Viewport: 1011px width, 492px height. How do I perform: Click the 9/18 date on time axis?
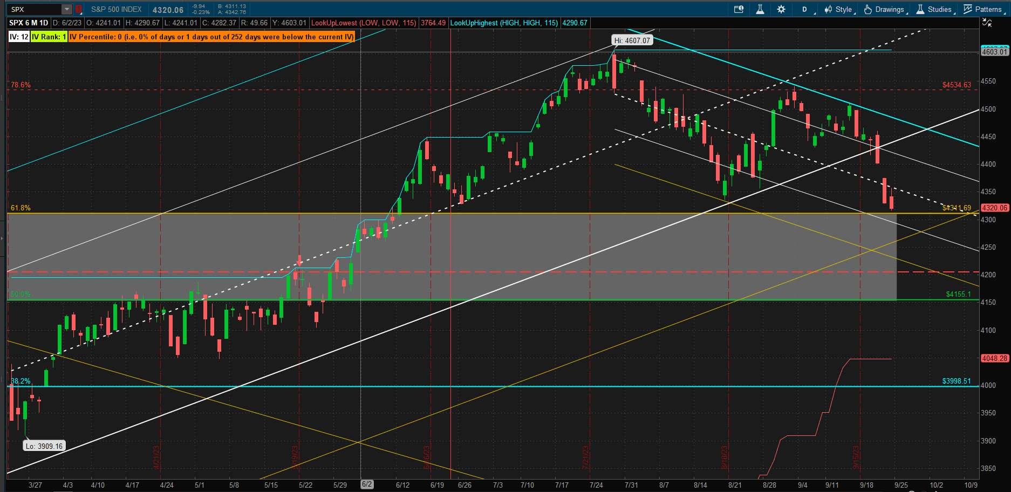click(x=866, y=485)
